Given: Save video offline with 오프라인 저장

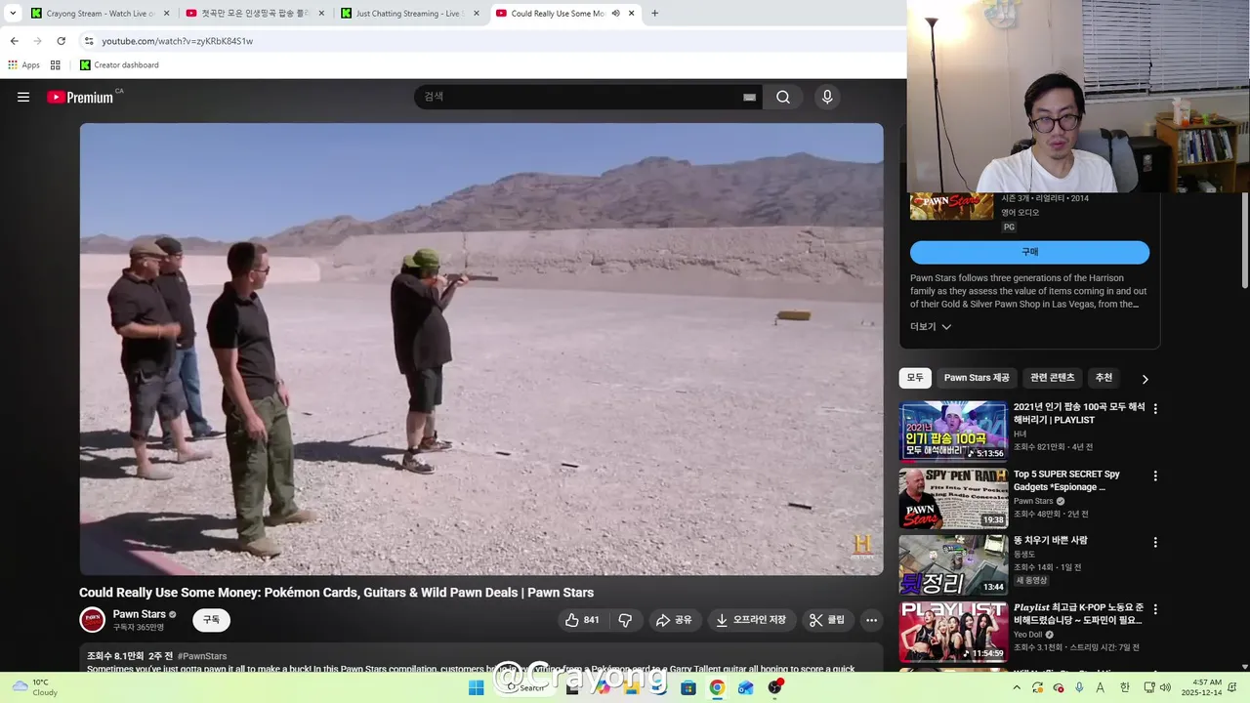Looking at the screenshot, I should (x=750, y=620).
